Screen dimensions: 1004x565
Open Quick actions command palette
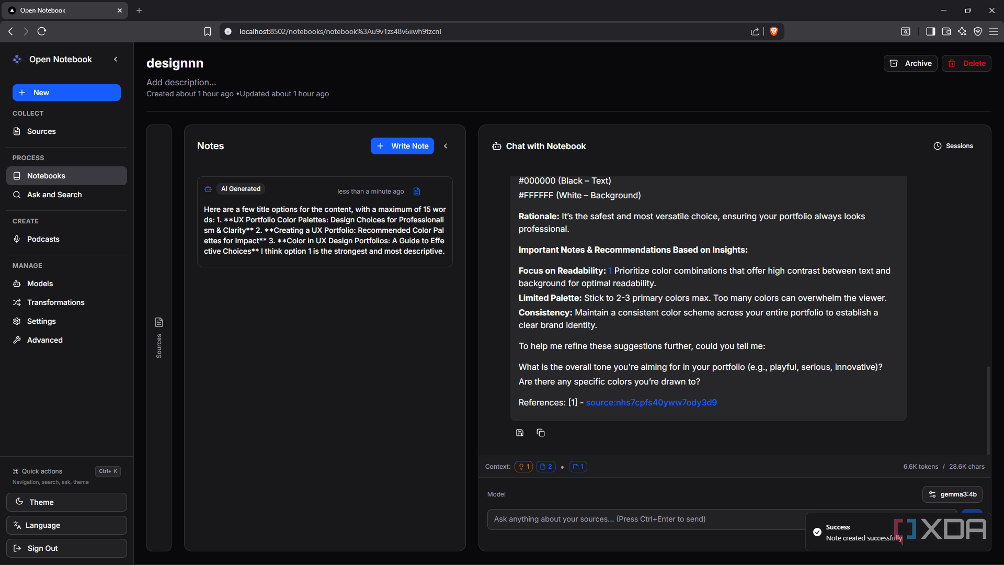point(66,471)
